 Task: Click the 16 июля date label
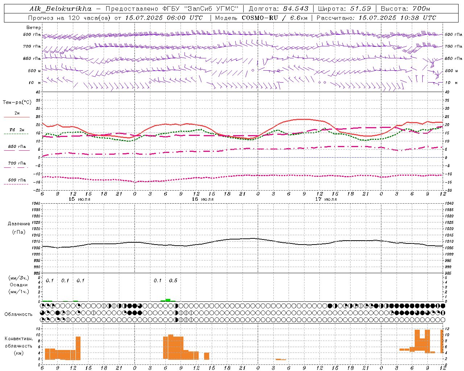[x=203, y=199]
